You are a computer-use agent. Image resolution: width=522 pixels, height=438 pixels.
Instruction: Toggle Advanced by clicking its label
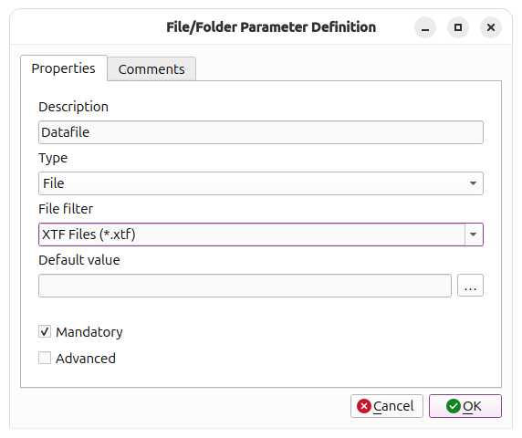tap(86, 359)
